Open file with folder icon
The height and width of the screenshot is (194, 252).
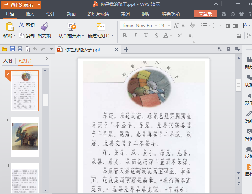pyautogui.click(x=4, y=49)
